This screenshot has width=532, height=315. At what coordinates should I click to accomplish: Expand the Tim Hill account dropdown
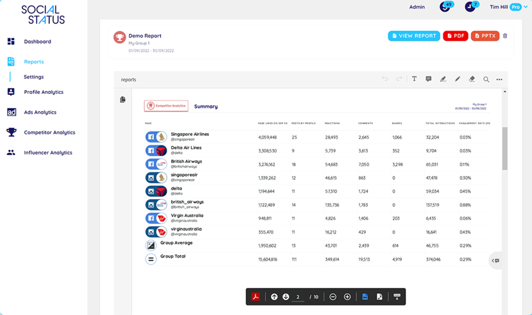pyautogui.click(x=526, y=7)
